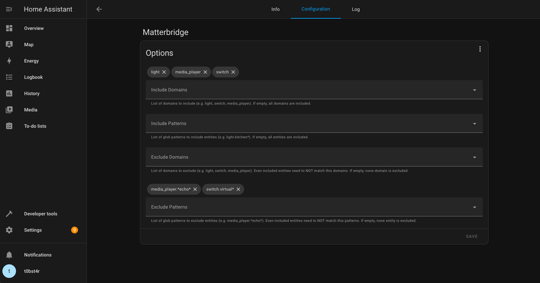The width and height of the screenshot is (540, 283).
Task: Focus the Include Patterns input field
Action: [314, 123]
